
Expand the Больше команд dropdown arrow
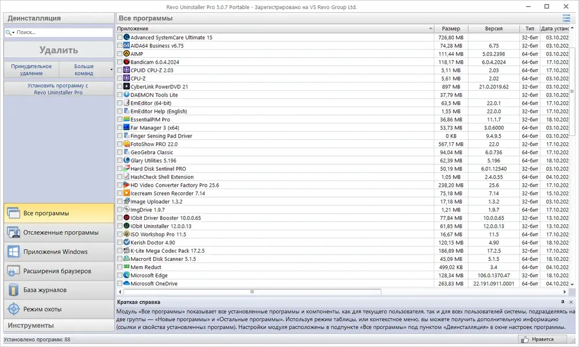(111, 70)
